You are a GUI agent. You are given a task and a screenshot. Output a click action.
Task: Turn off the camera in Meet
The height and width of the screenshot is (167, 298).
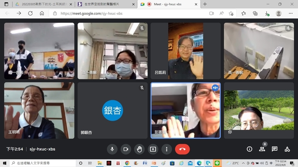click(126, 149)
